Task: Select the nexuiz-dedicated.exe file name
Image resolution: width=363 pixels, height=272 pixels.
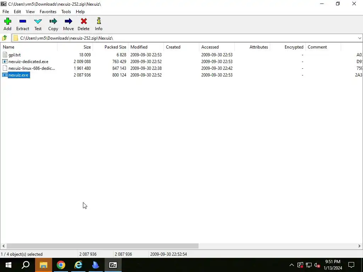Action: click(x=28, y=62)
